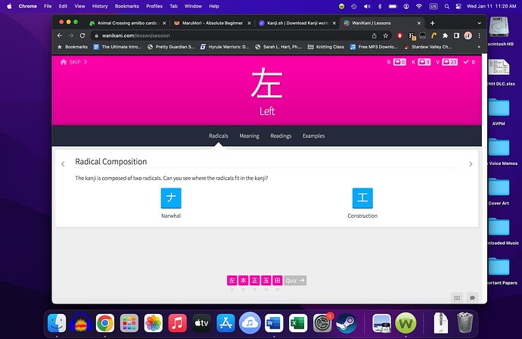Open Wi-Fi status menu
This screenshot has height=339, width=522.
click(419, 6)
